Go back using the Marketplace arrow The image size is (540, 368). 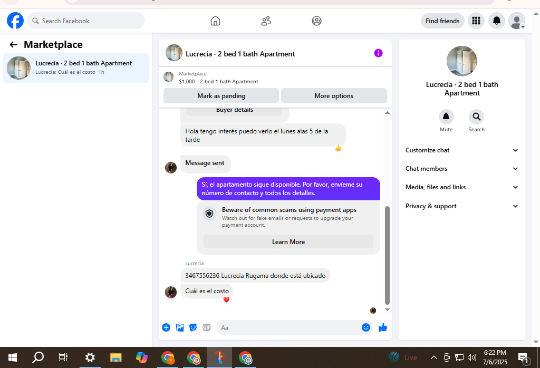click(13, 44)
